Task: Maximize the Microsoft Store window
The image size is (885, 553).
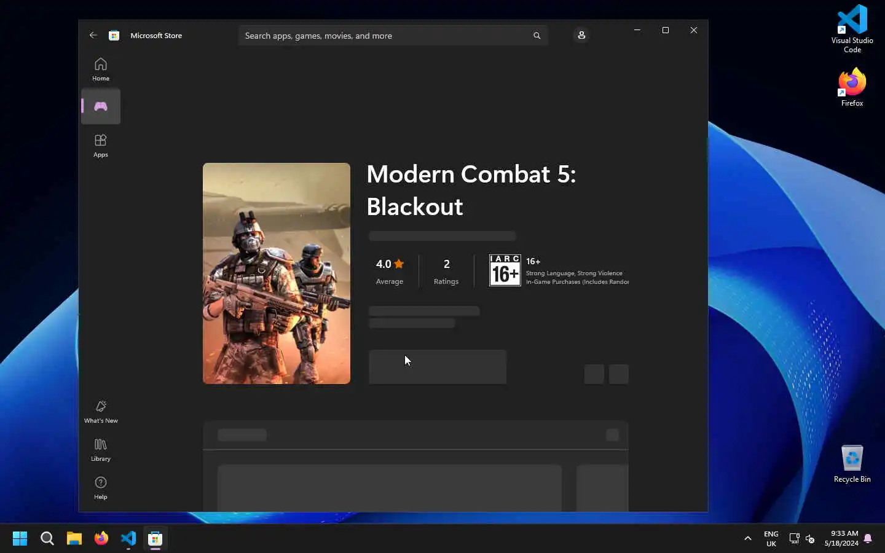Action: click(666, 30)
